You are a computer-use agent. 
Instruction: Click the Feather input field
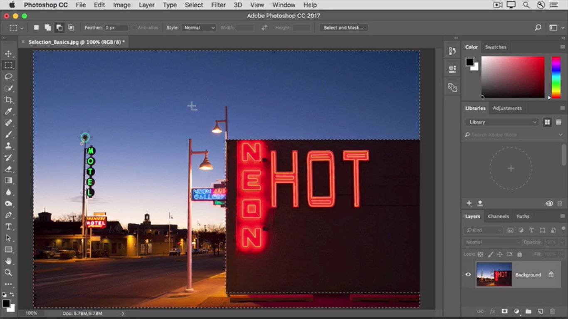pos(116,28)
